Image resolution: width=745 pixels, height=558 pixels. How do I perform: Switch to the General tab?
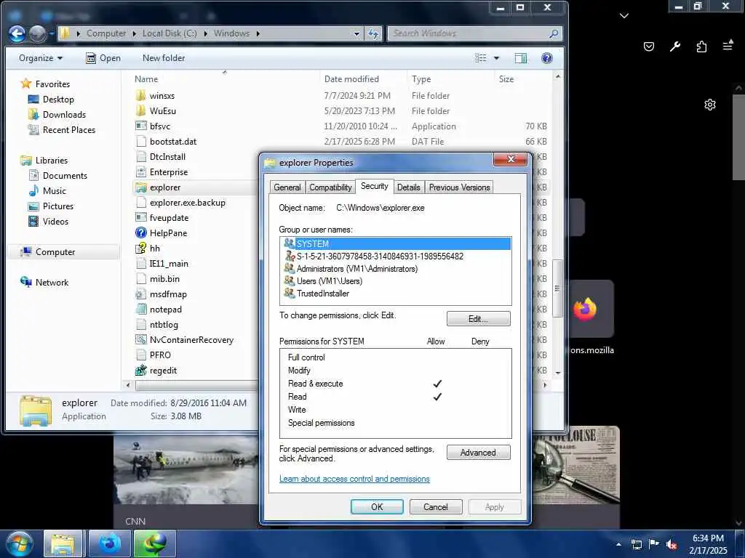[x=287, y=187]
